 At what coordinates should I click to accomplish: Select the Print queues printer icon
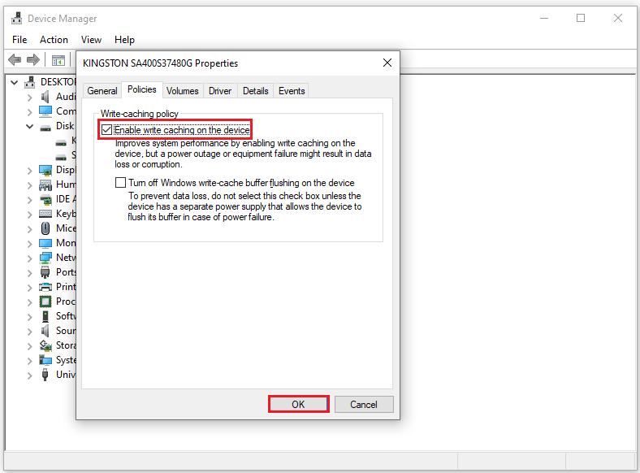[45, 287]
